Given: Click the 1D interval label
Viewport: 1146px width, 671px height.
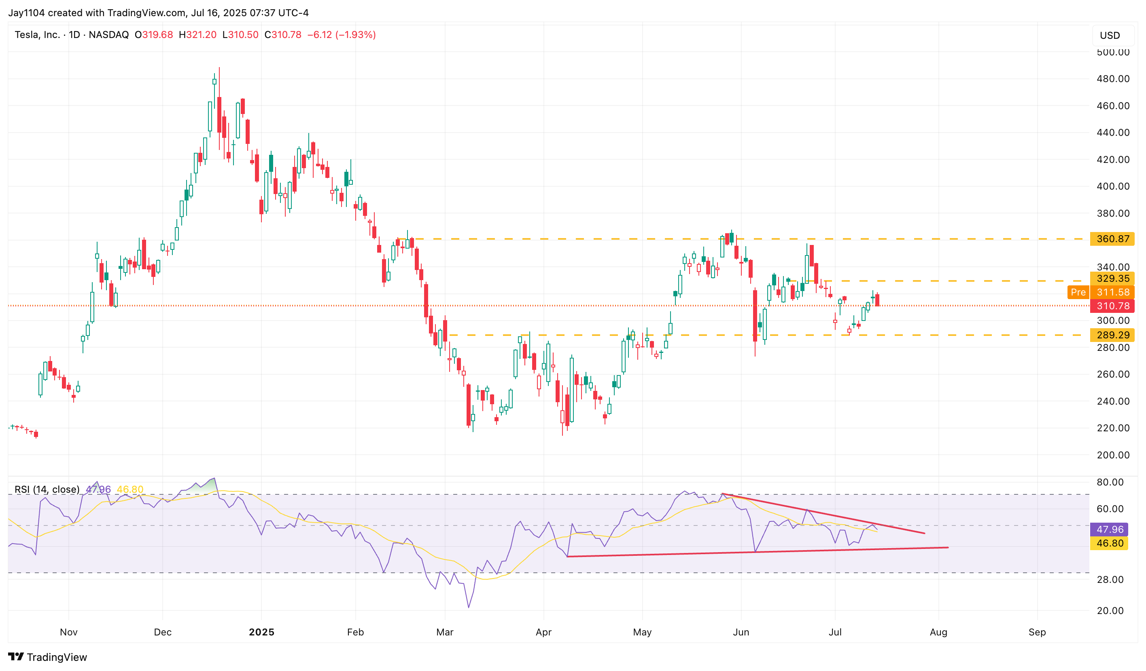Looking at the screenshot, I should (74, 34).
